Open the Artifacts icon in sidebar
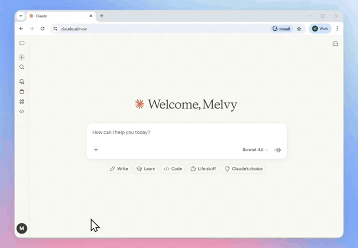 coord(22,102)
